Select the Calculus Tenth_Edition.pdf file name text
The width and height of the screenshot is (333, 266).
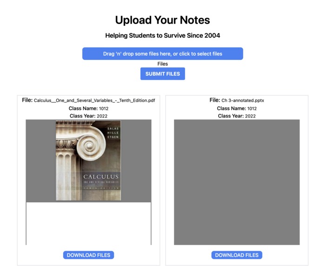coord(94,100)
